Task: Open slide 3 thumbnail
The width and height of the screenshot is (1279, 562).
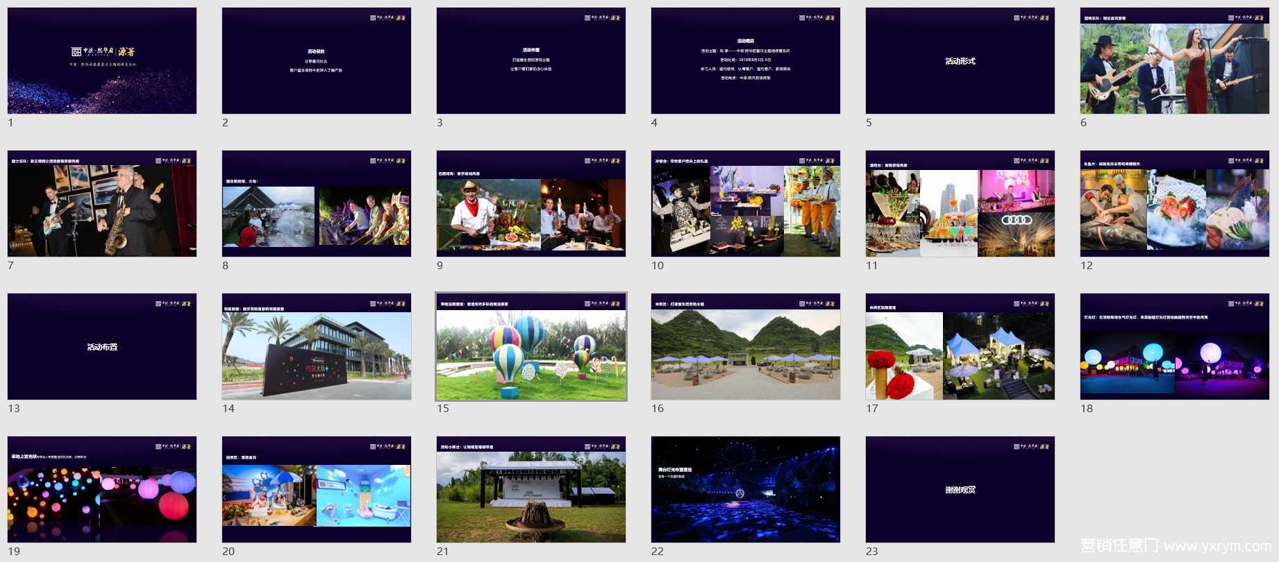Action: click(531, 61)
